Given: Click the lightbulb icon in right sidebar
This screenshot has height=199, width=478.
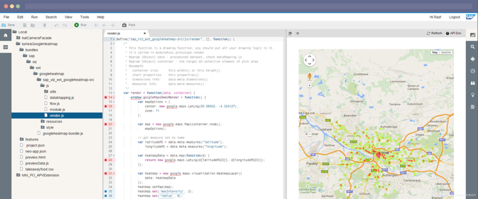Looking at the screenshot, I should [x=473, y=95].
